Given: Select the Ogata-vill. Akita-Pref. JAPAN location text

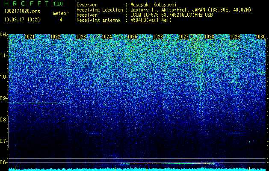Looking at the screenshot, I should pos(191,10).
